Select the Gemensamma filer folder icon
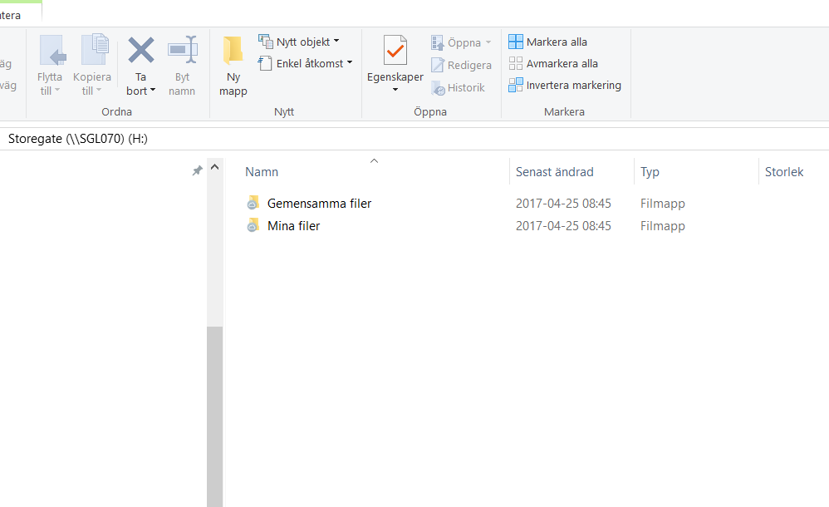829x507 pixels. pyautogui.click(x=253, y=204)
